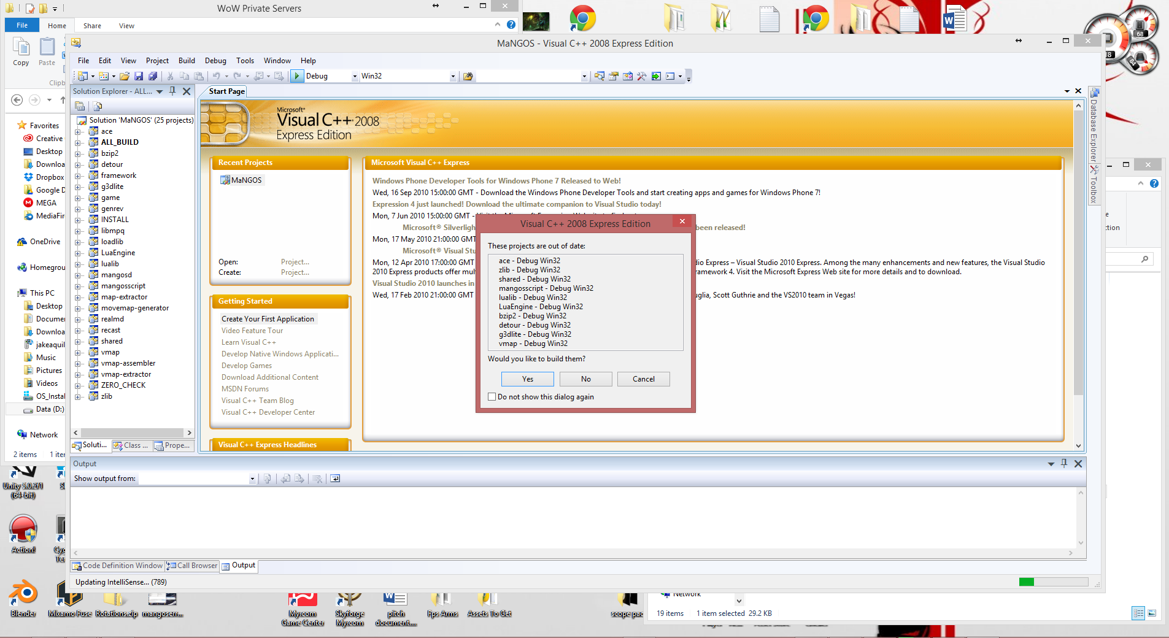Select Solution 'MaNGOS' root node

click(x=141, y=120)
